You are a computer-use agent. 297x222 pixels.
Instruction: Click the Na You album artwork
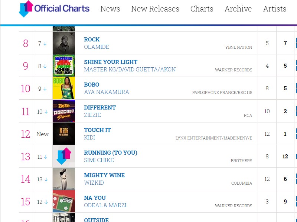64,201
